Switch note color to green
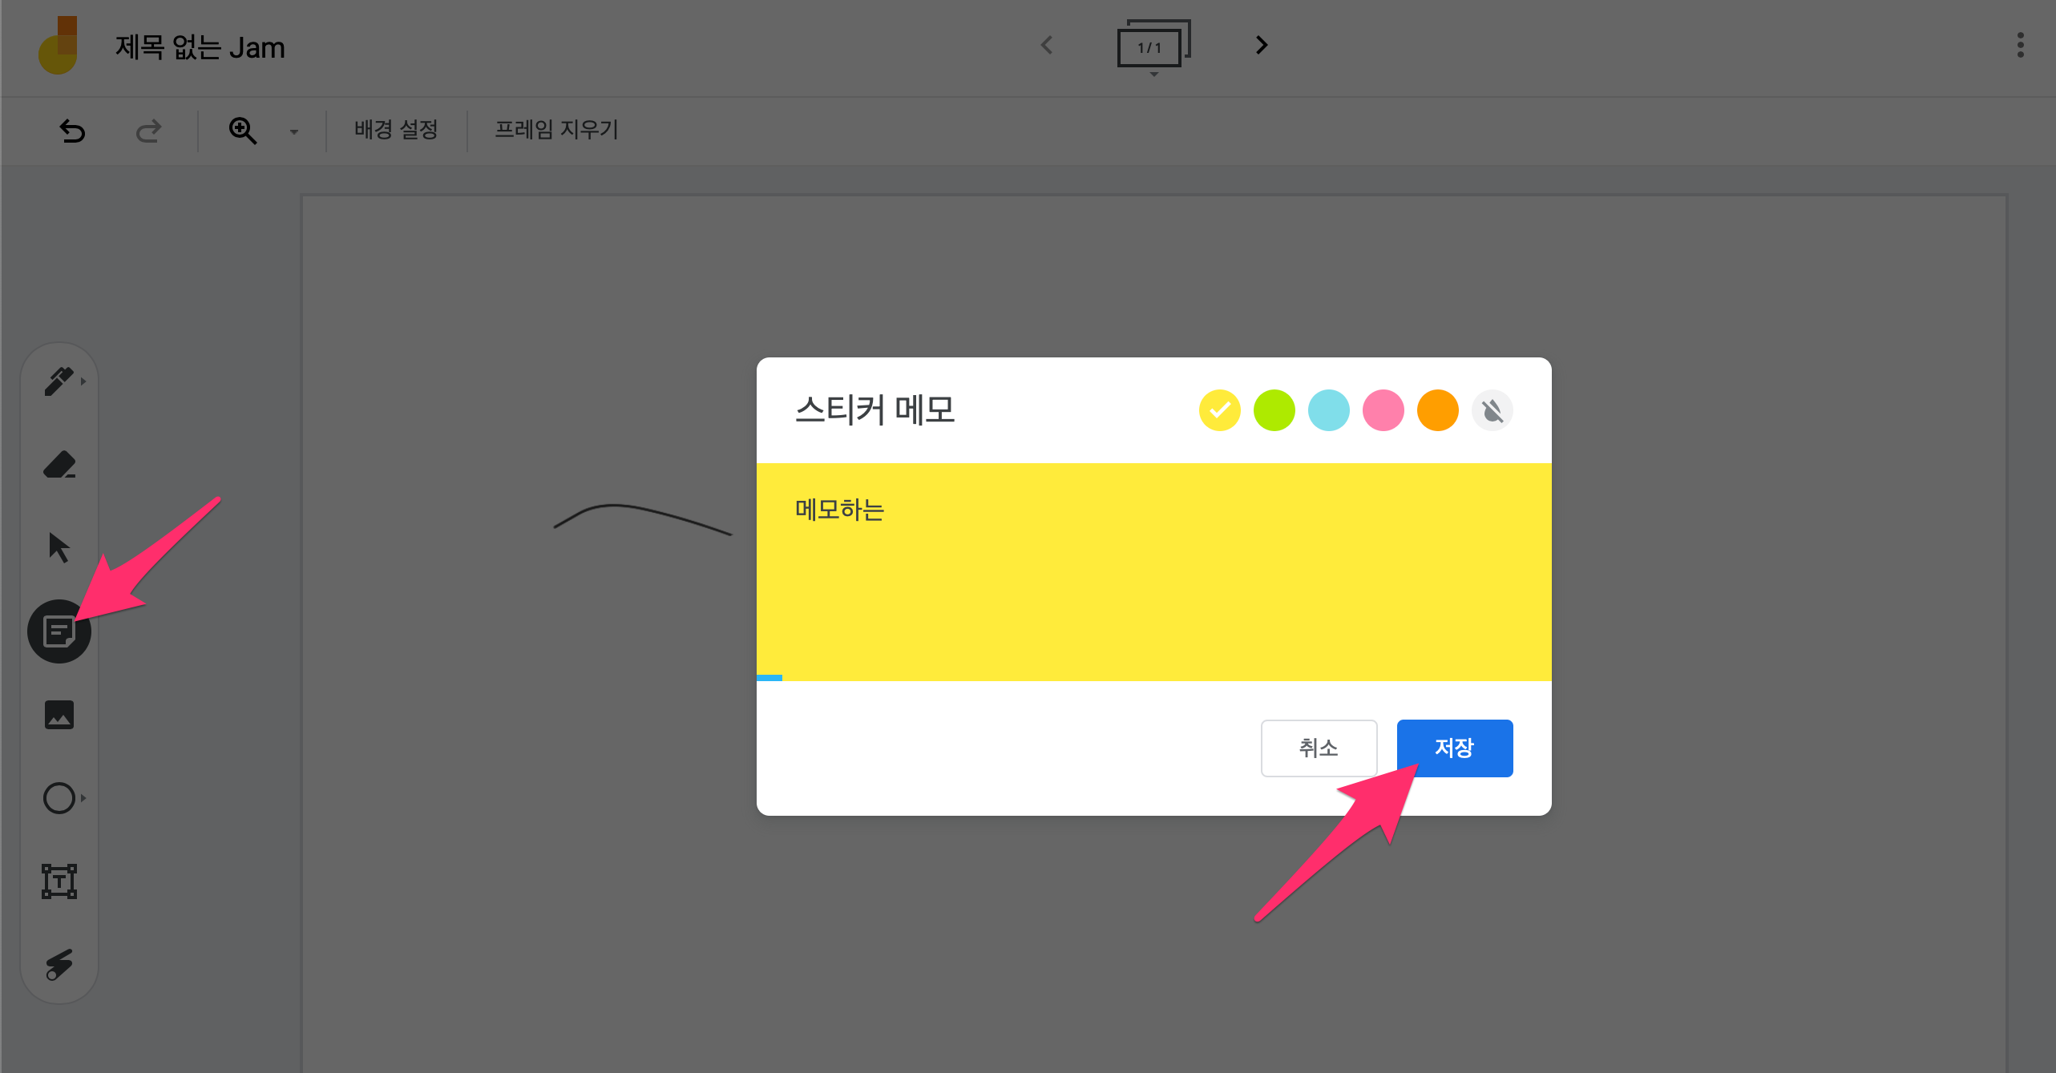Image resolution: width=2056 pixels, height=1073 pixels. click(1274, 410)
